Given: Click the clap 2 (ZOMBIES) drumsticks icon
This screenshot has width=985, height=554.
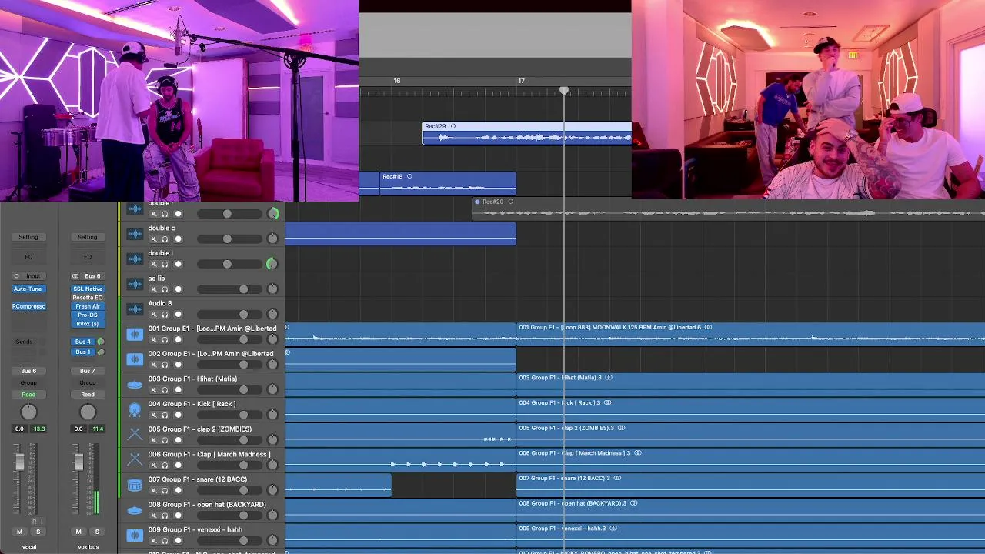Looking at the screenshot, I should (135, 435).
